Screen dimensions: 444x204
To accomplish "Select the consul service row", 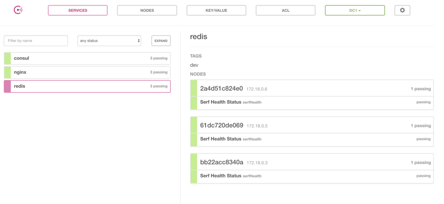I will [87, 58].
